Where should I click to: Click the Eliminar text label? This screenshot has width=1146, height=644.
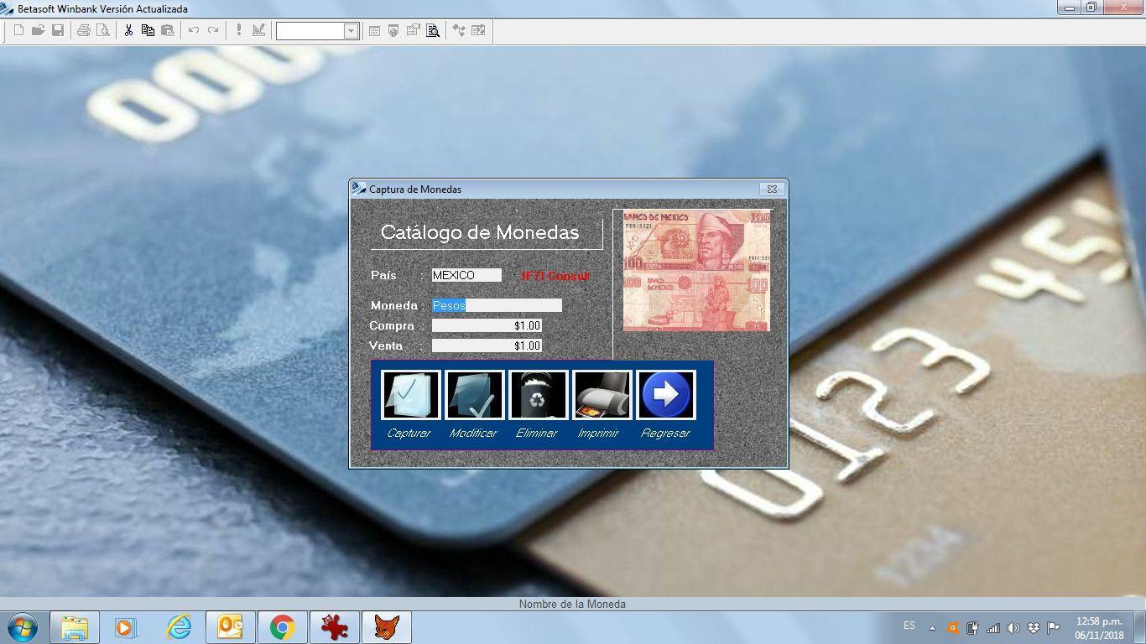point(536,434)
